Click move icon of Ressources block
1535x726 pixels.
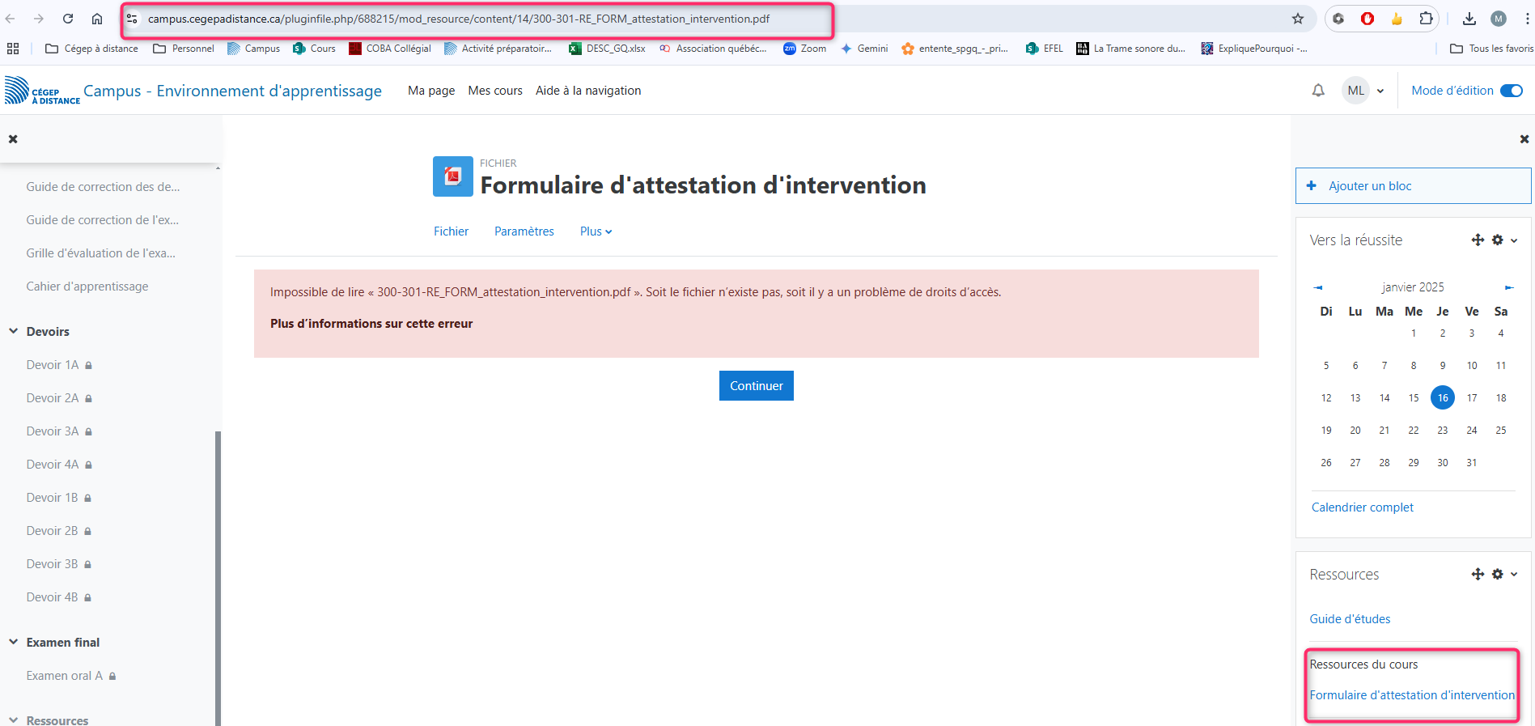pyautogui.click(x=1478, y=575)
